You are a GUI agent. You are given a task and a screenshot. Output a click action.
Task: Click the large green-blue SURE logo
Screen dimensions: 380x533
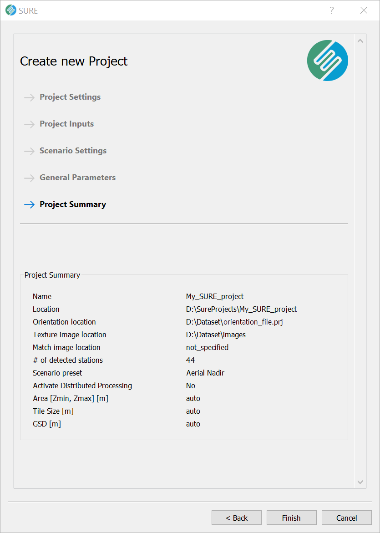(x=327, y=61)
